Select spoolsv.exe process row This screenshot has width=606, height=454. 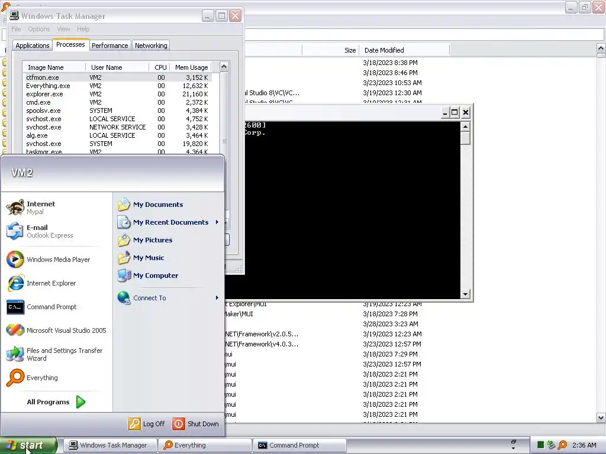tap(118, 111)
